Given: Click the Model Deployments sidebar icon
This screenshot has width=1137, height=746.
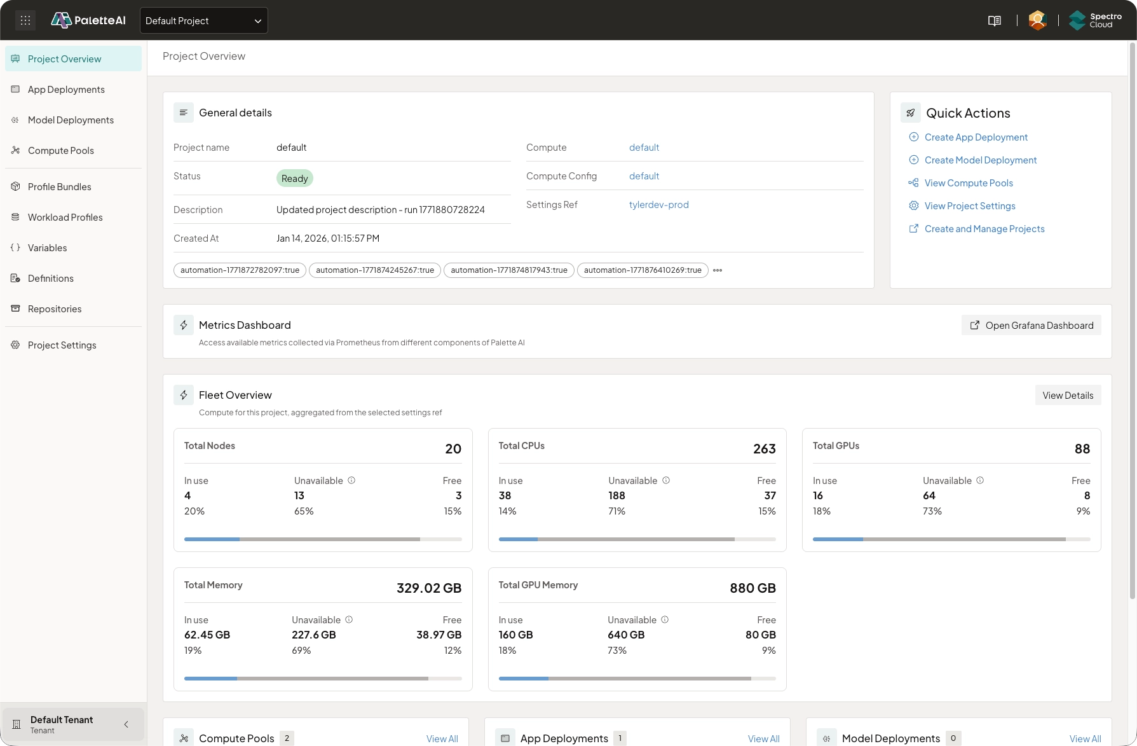Looking at the screenshot, I should point(15,120).
